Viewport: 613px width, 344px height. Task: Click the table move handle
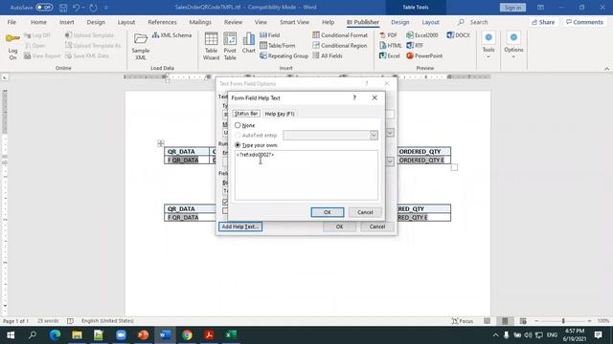(161, 143)
